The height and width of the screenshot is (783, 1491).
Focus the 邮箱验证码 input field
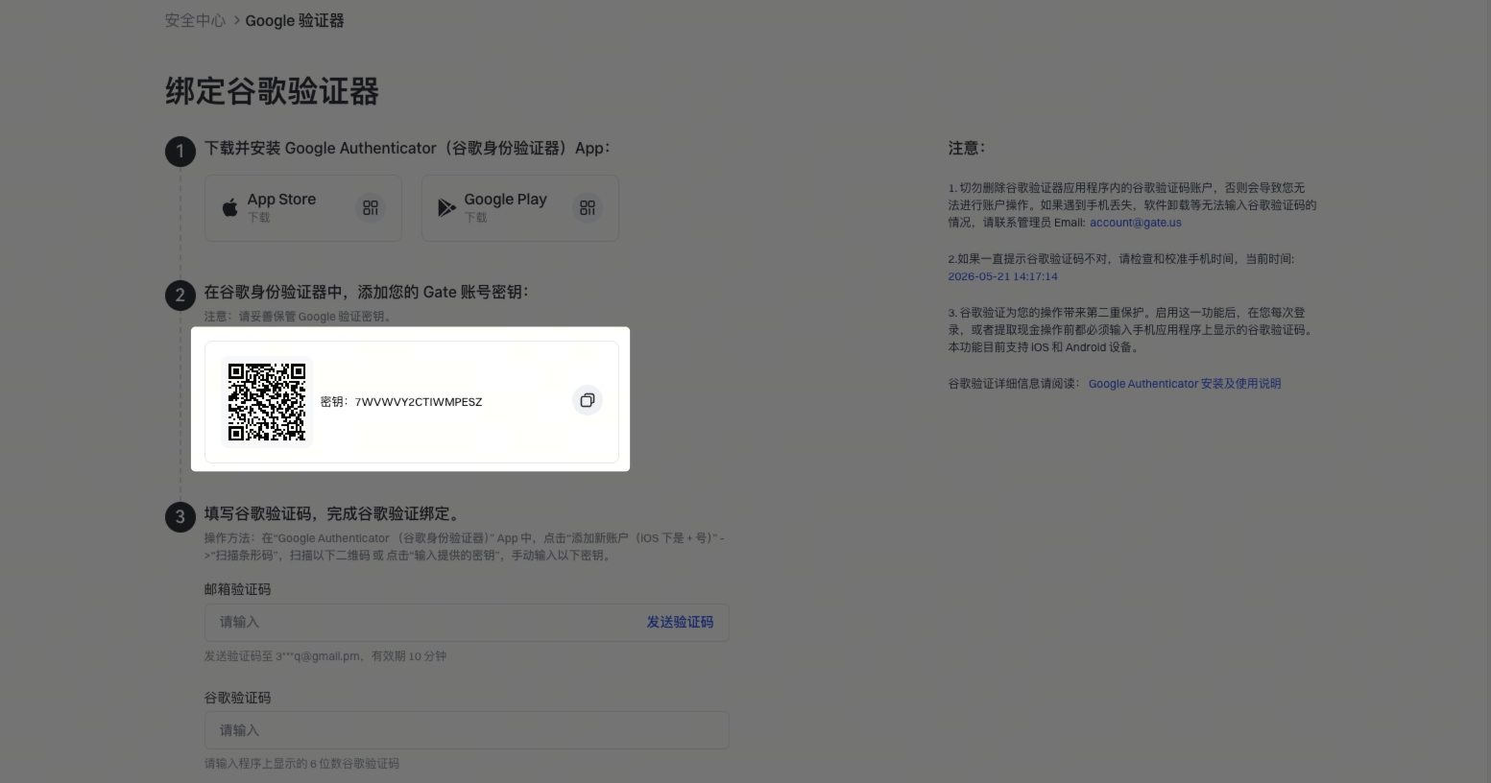467,622
